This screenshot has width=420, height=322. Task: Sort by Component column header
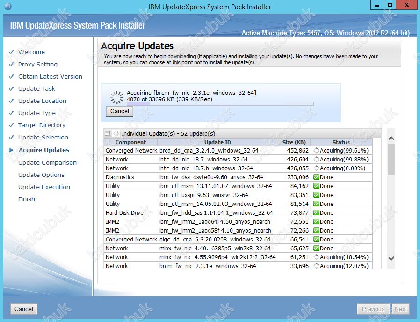point(130,142)
